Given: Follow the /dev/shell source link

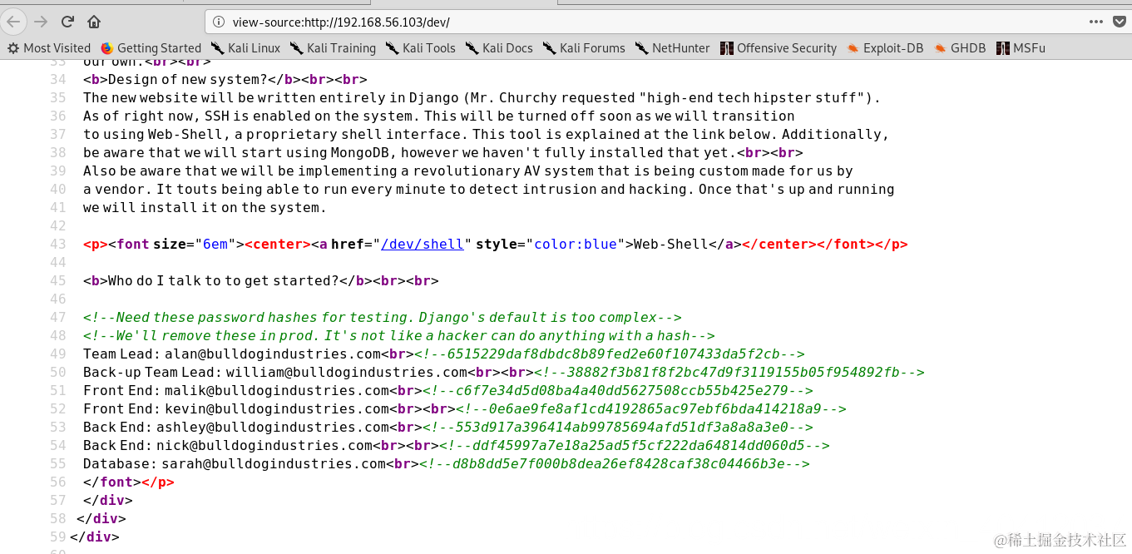Looking at the screenshot, I should [423, 244].
